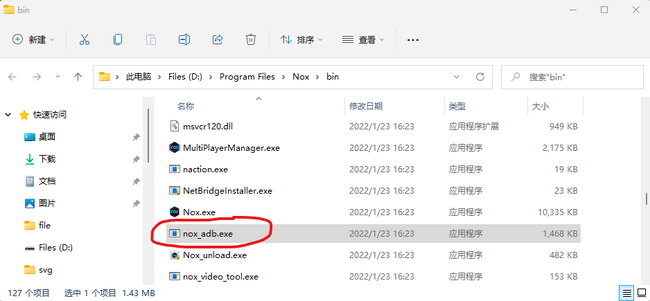Open svg folder in sidebar
650x301 pixels.
(38, 270)
